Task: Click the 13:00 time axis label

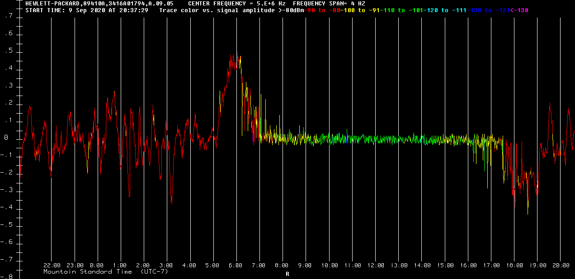Action: [x=399, y=265]
